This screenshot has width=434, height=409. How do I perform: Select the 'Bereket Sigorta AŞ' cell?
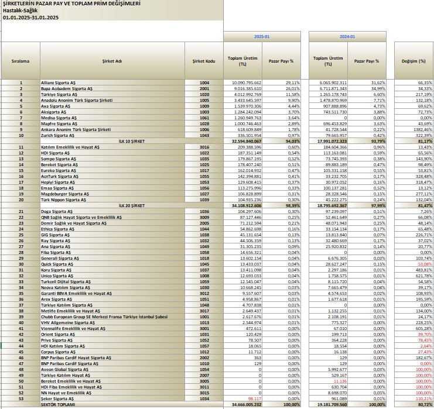tap(112, 164)
